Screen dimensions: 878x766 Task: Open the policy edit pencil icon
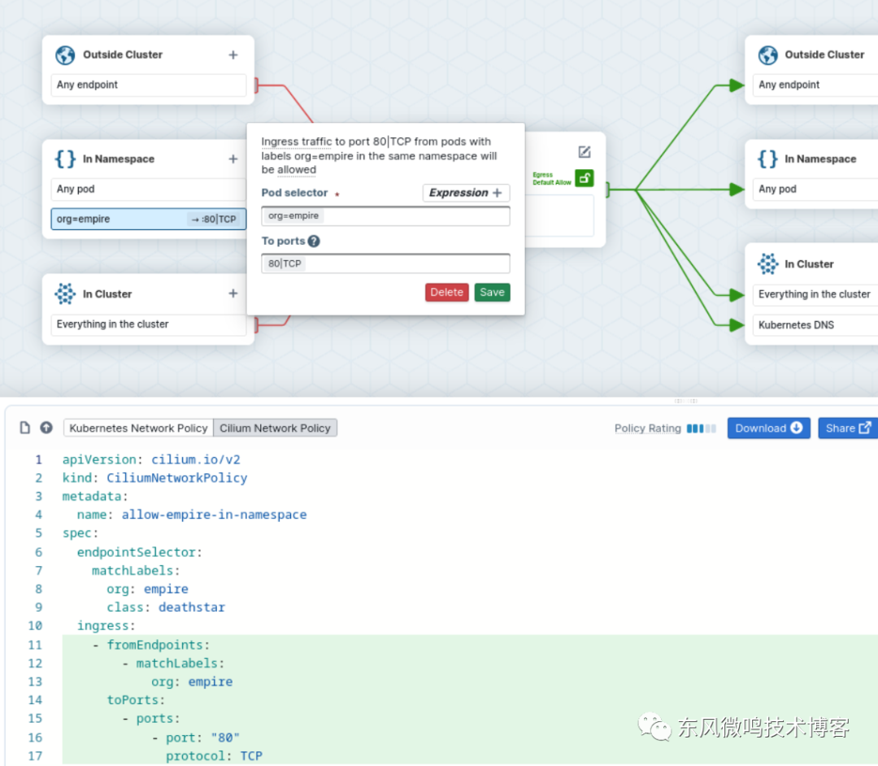point(585,152)
